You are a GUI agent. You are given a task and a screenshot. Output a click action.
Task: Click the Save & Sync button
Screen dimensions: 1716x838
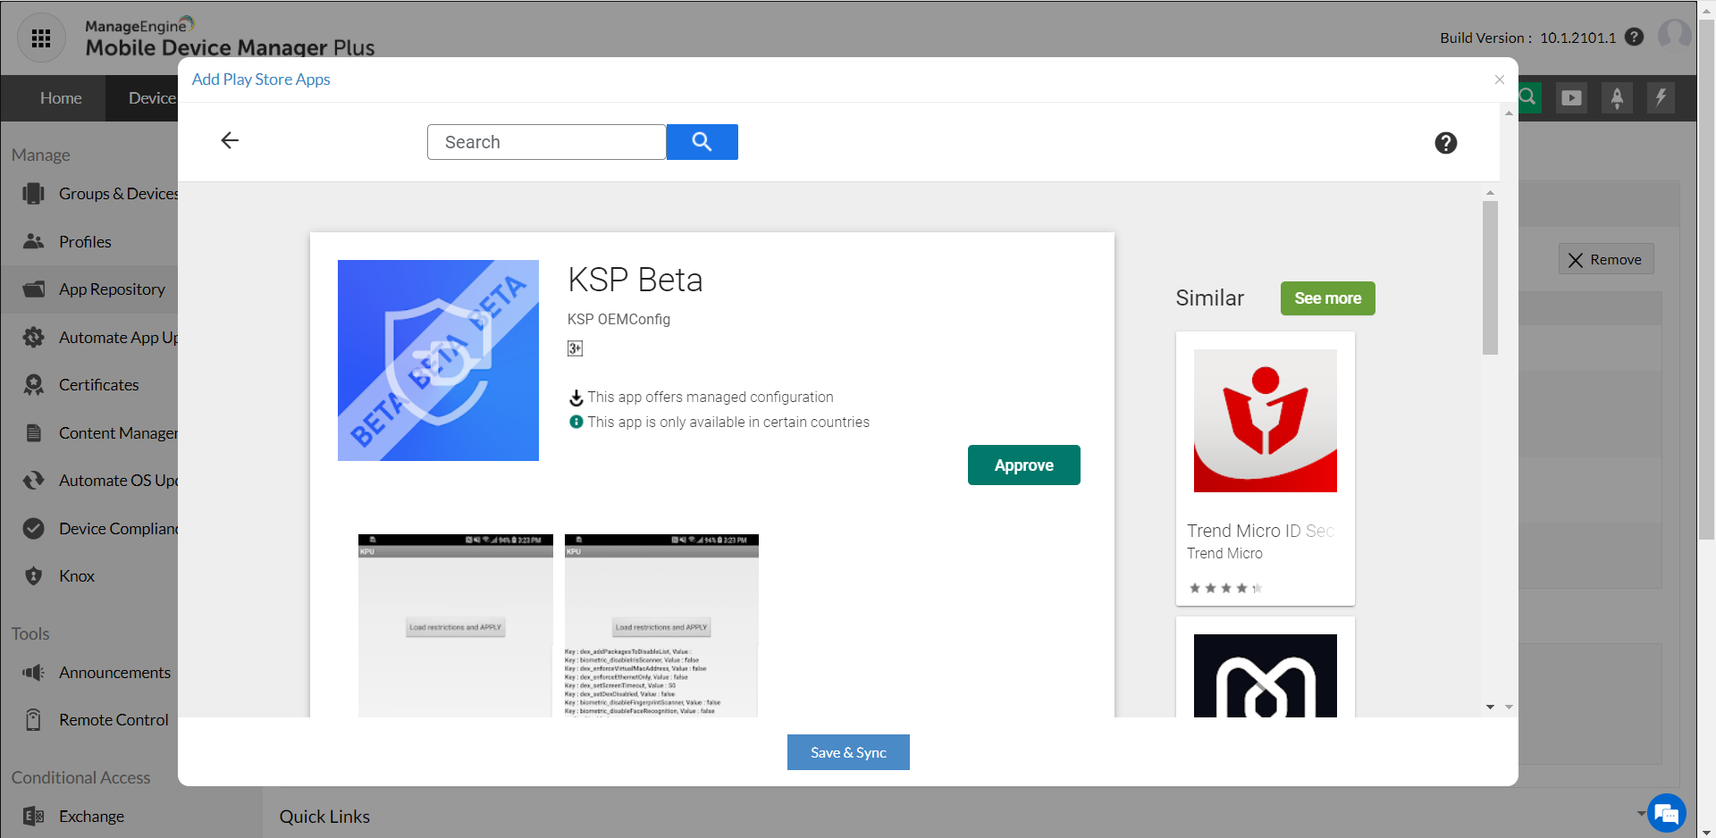(x=848, y=752)
